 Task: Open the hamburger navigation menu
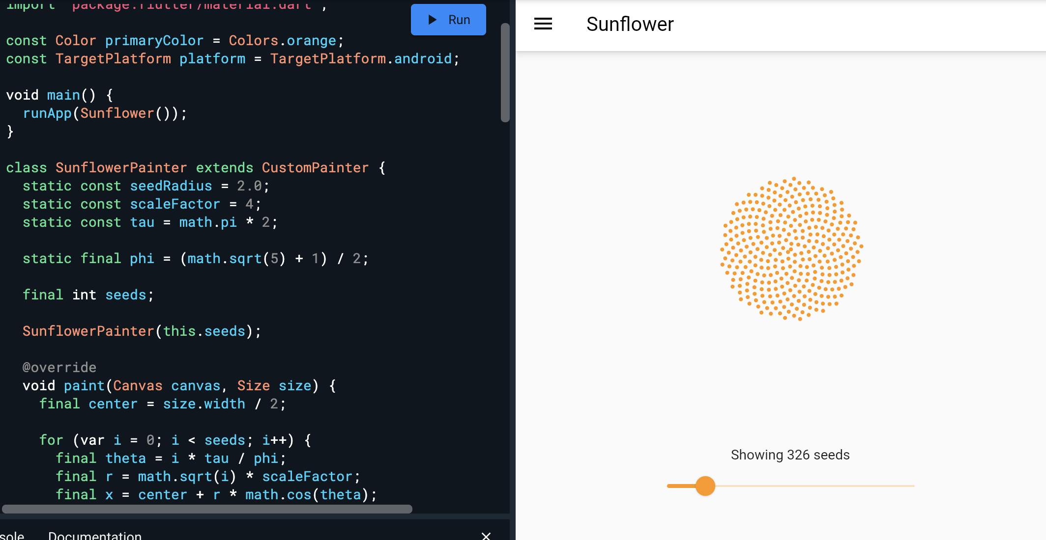coord(543,24)
